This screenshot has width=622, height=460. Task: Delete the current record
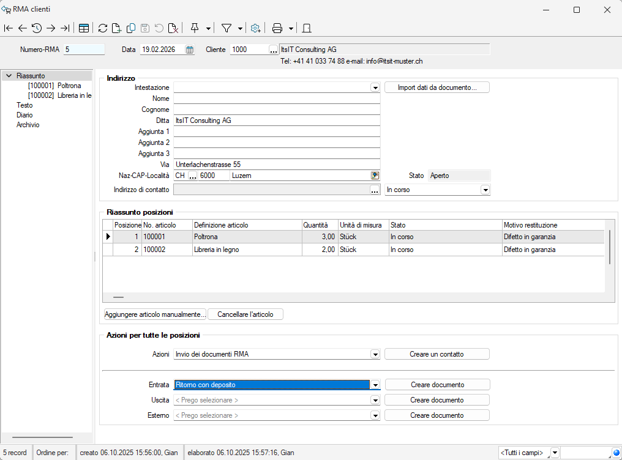point(174,28)
